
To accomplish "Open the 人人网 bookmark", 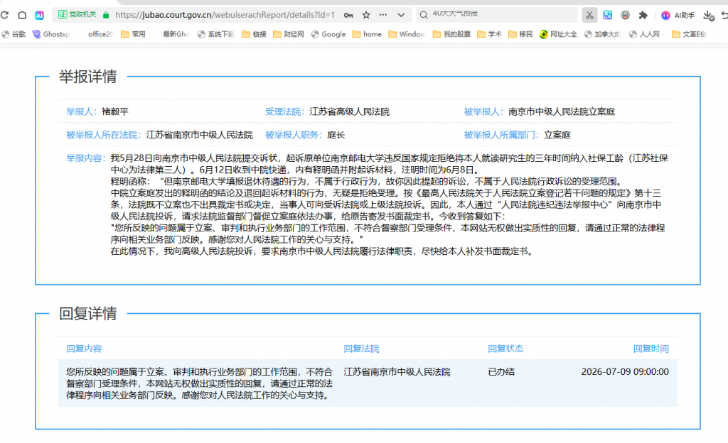I will 644,34.
